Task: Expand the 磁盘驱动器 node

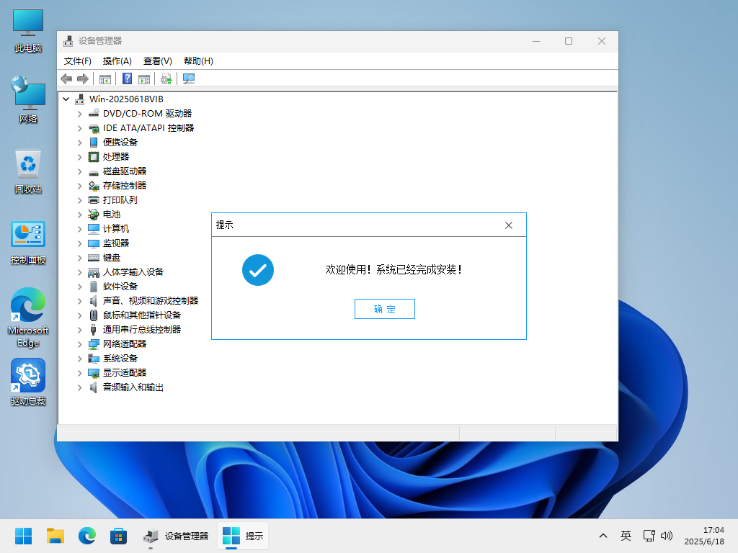Action: click(x=79, y=171)
